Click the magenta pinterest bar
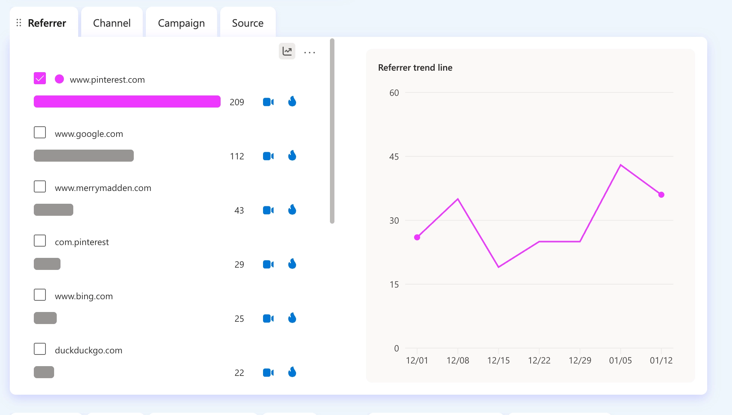Image resolution: width=732 pixels, height=415 pixels. (x=127, y=101)
